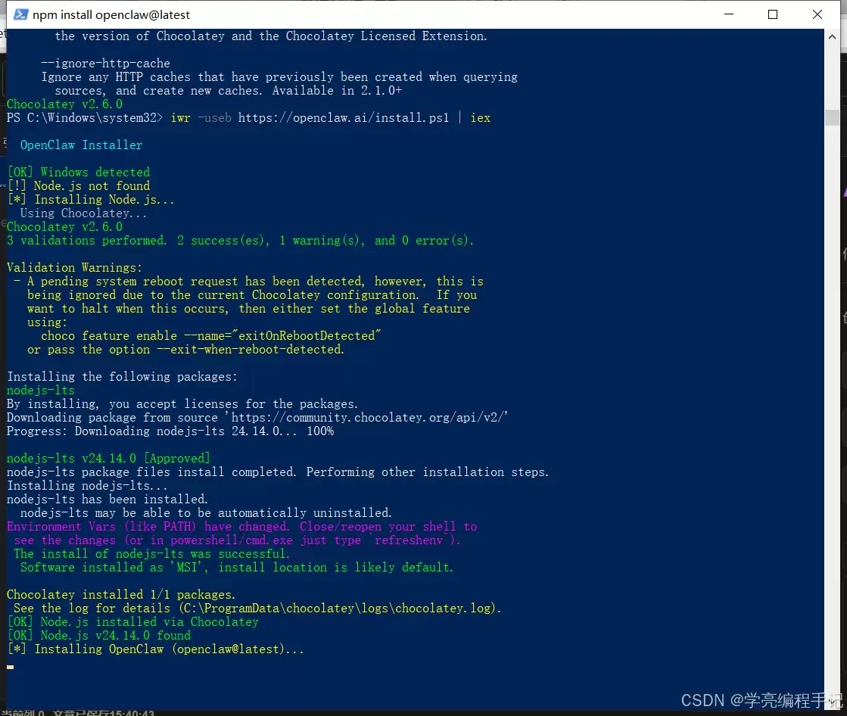Screen dimensions: 847x716
Task: Click the 'Progress: Downloading nodejs-lts' 100% line
Action: click(x=170, y=431)
